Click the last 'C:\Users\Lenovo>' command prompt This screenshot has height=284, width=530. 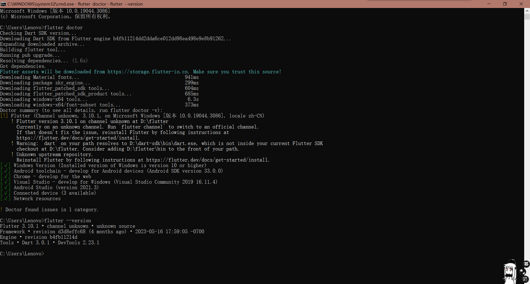click(x=22, y=254)
